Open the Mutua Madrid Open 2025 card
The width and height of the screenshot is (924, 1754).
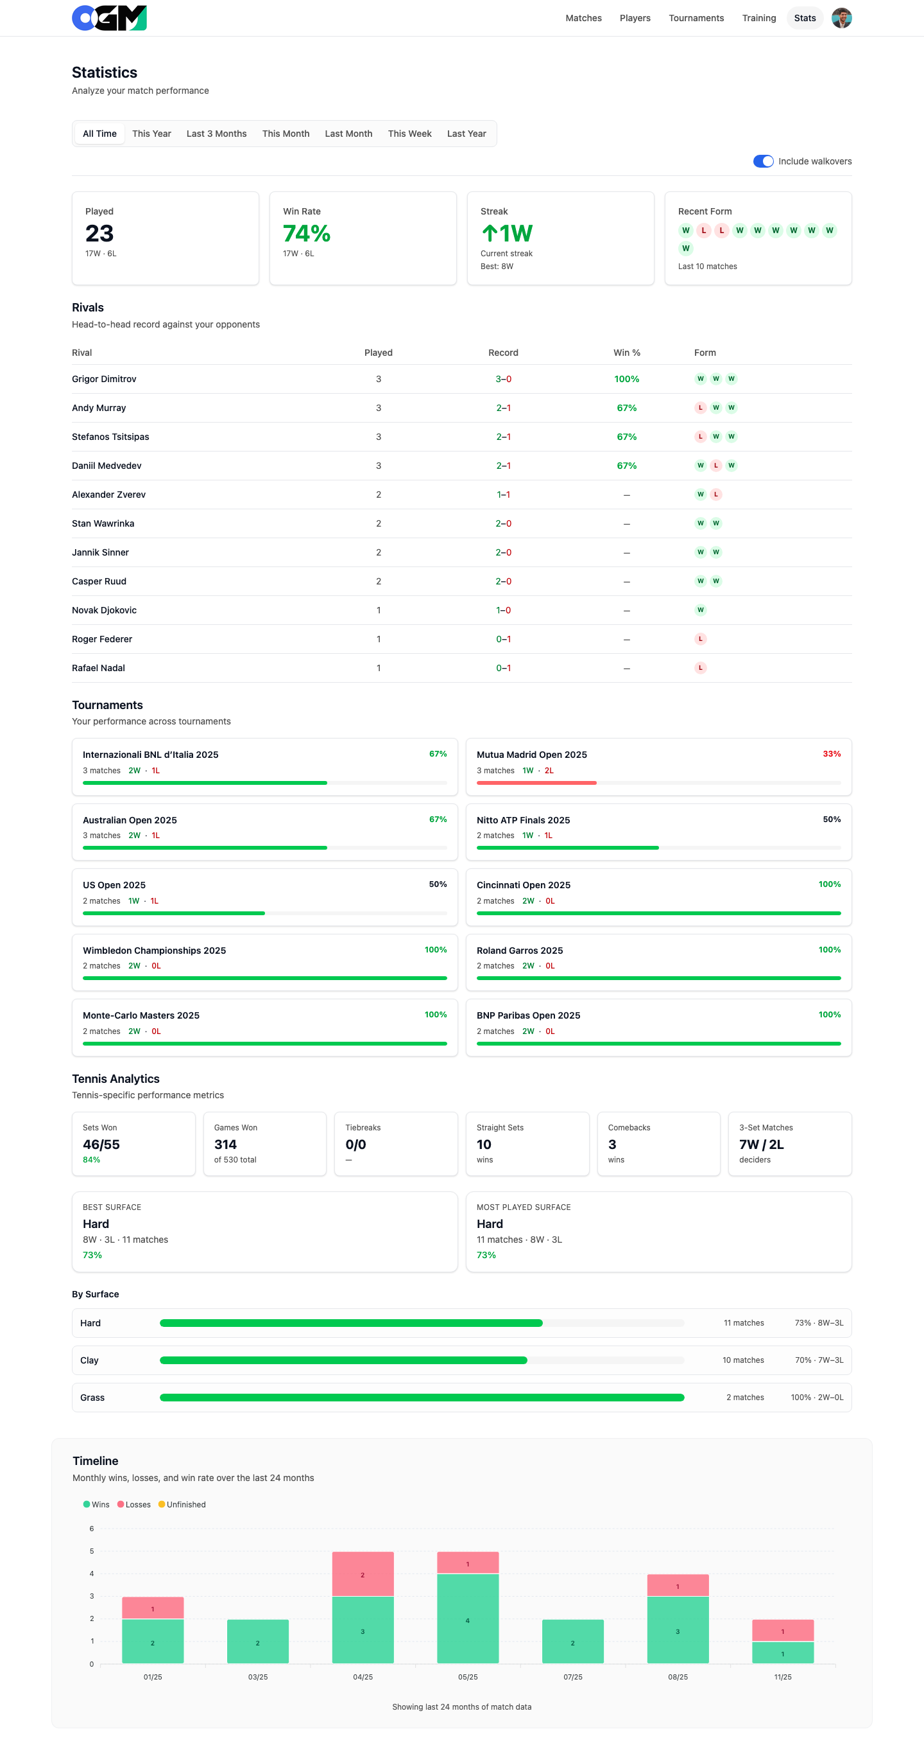click(x=658, y=766)
